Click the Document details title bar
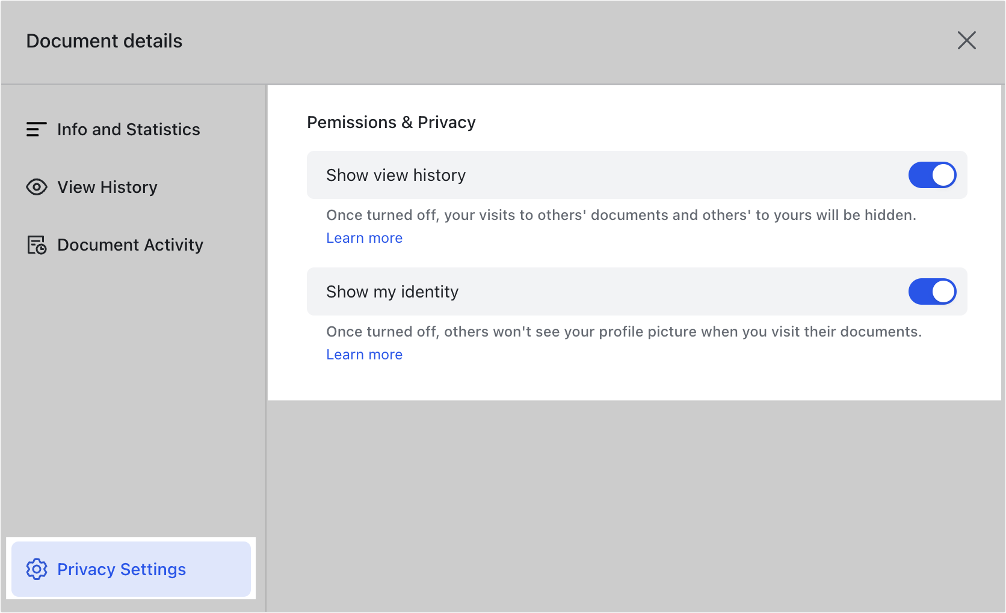Image resolution: width=1006 pixels, height=613 pixels. coord(103,40)
